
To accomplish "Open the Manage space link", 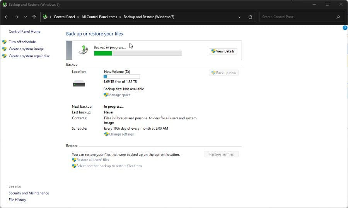I will pyautogui.click(x=119, y=95).
